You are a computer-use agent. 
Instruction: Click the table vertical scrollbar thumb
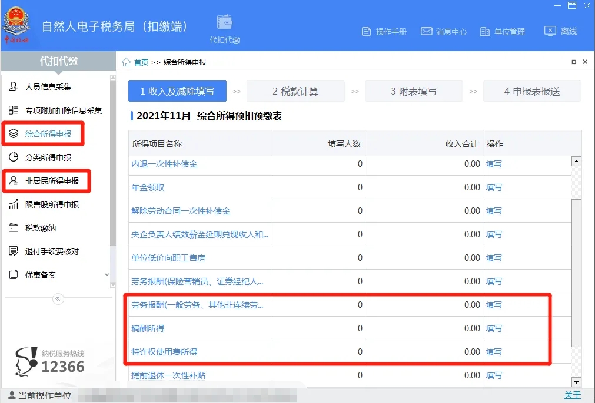pos(576,273)
